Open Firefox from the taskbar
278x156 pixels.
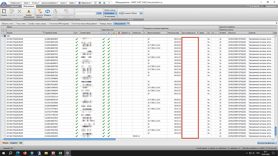pos(25,153)
